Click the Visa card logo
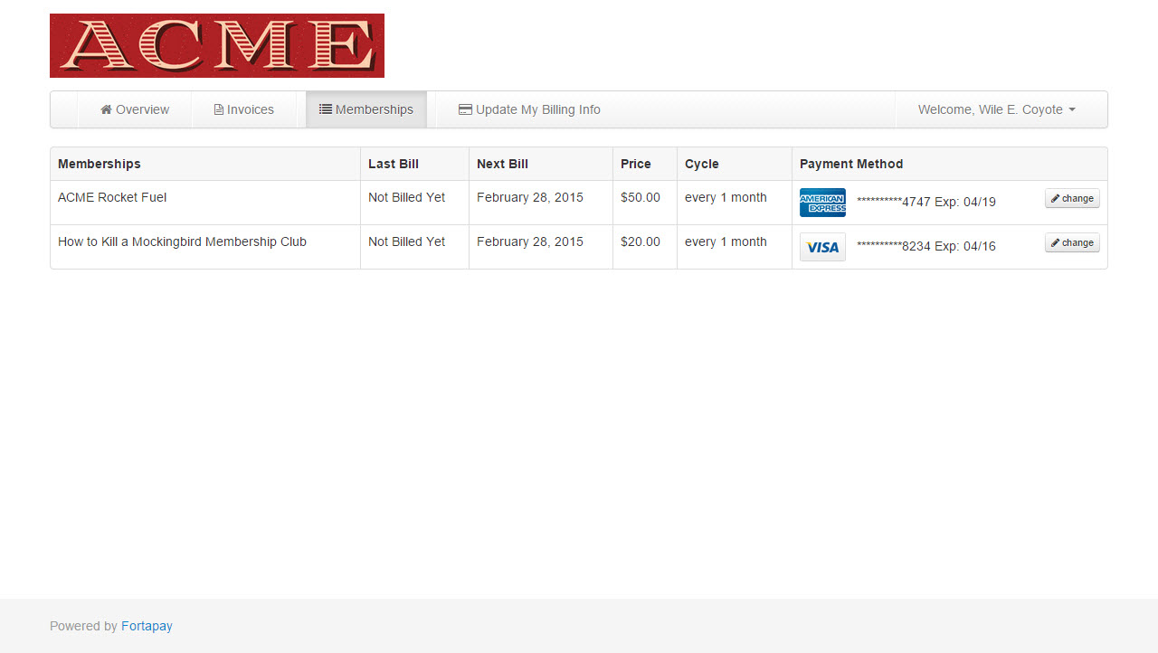1158x653 pixels. point(822,247)
